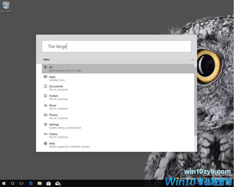This screenshot has height=187, width=234.
Task: Click the Music filter note icon
Action: click(x=46, y=105)
